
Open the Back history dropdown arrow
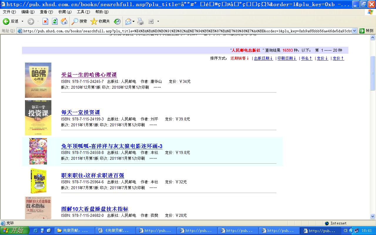[x=22, y=21]
